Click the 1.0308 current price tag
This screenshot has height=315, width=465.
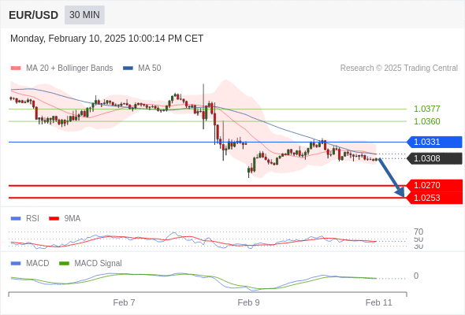point(434,158)
